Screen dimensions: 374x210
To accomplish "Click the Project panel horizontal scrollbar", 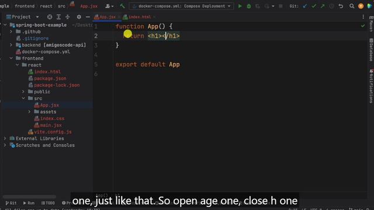I will point(29,197).
